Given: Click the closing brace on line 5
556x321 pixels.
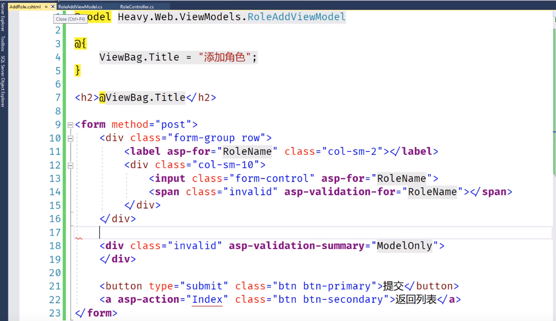Looking at the screenshot, I should tap(78, 71).
